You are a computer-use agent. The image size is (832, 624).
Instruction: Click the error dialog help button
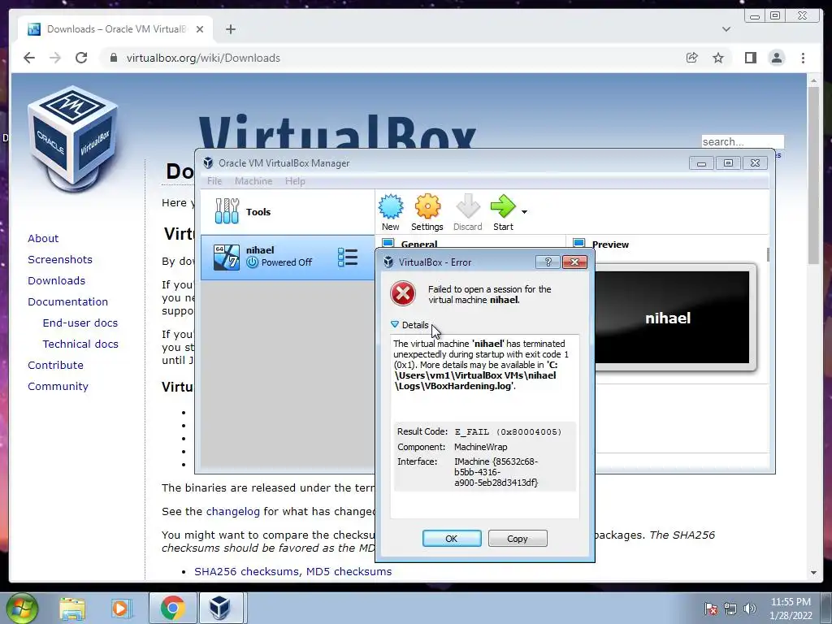point(548,262)
